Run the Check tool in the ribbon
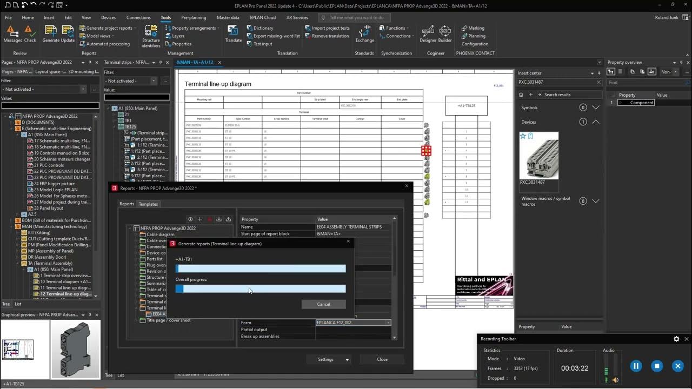This screenshot has height=389, width=692. coord(30,34)
